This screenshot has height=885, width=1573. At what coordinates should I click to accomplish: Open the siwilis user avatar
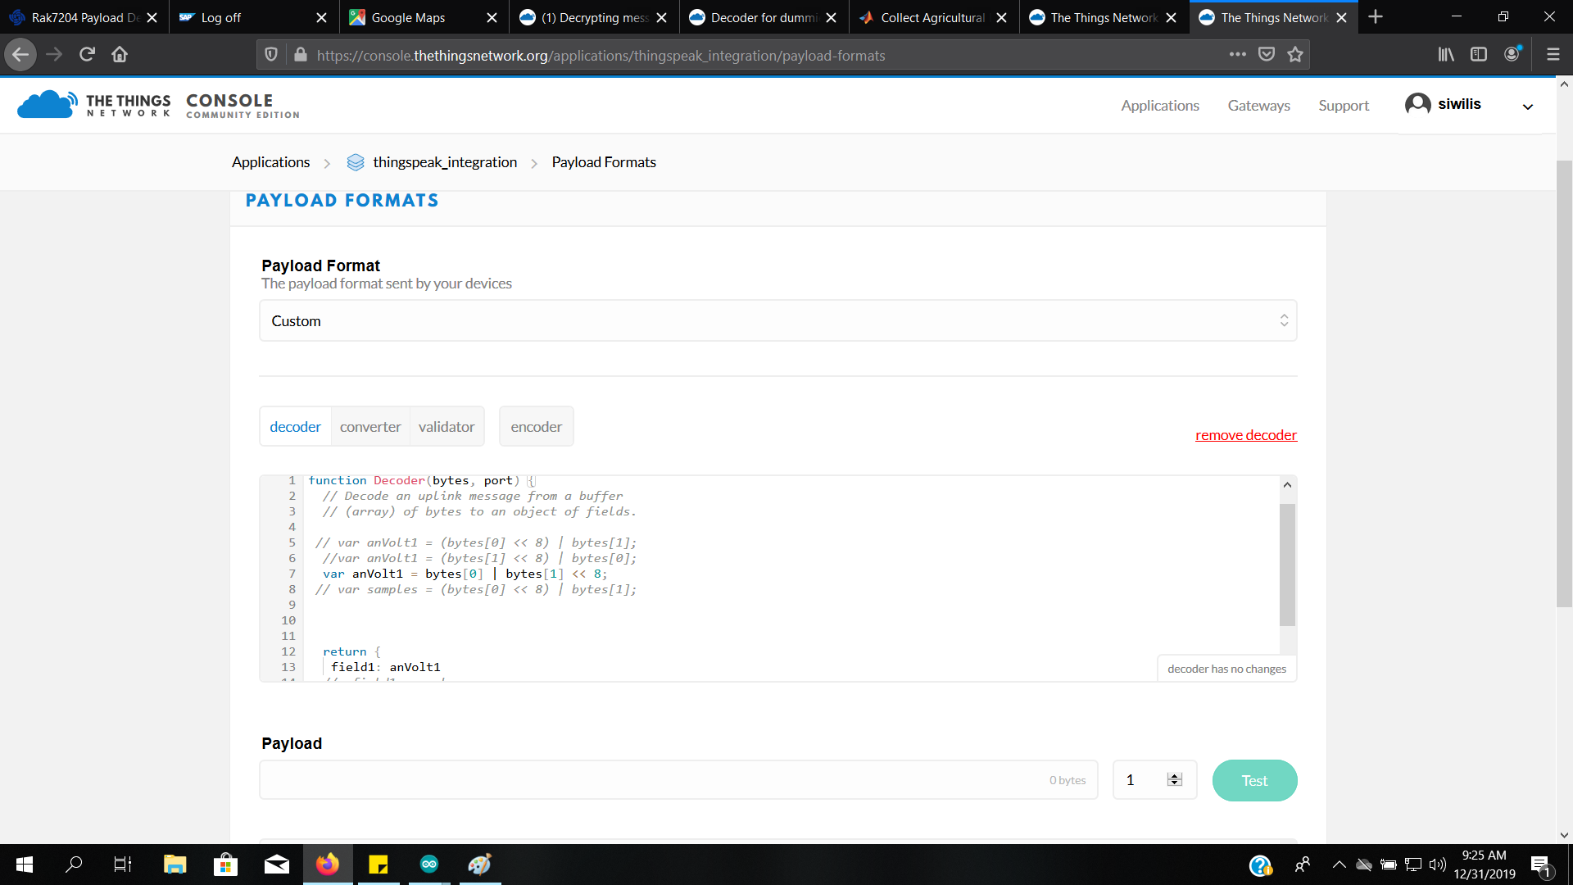tap(1417, 104)
